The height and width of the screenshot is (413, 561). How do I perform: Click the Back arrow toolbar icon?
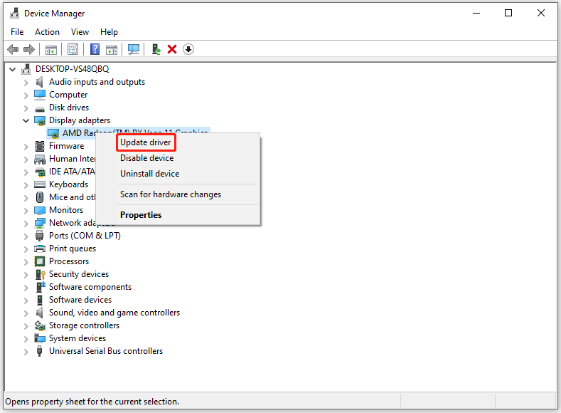[13, 49]
